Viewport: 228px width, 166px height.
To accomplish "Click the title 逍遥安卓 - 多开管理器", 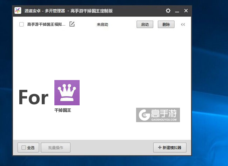I will pyautogui.click(x=45, y=11).
